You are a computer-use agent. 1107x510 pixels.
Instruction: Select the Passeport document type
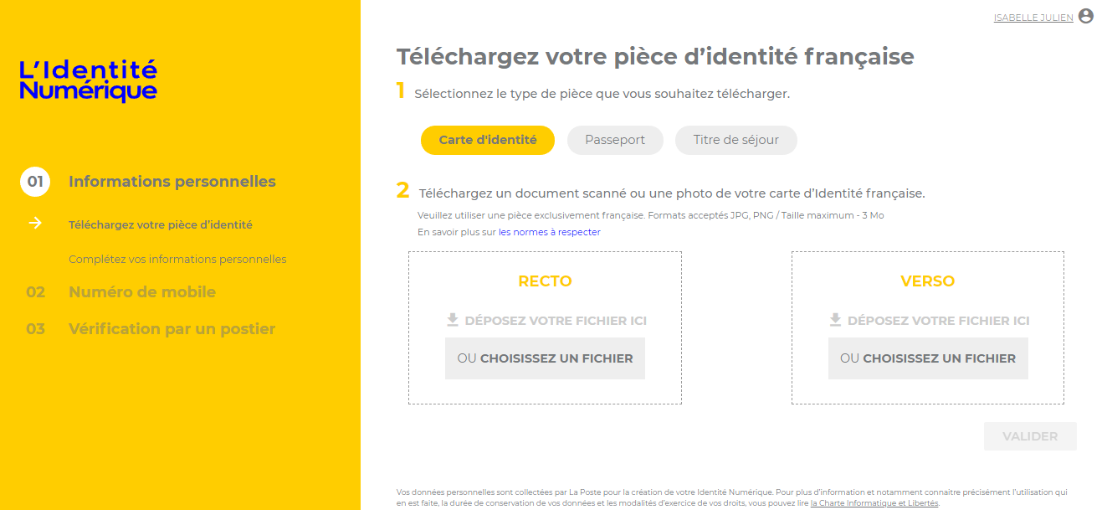[x=615, y=140]
